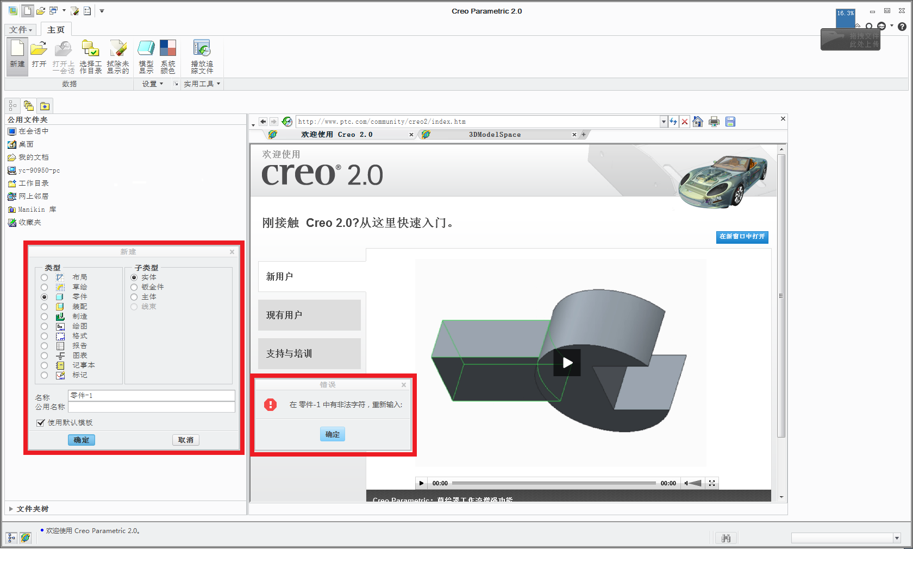Click the navigator toggle icon in status bar
913x570 pixels.
point(11,537)
